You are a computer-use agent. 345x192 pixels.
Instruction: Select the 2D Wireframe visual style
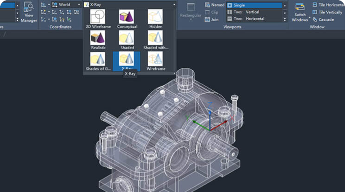[98, 19]
